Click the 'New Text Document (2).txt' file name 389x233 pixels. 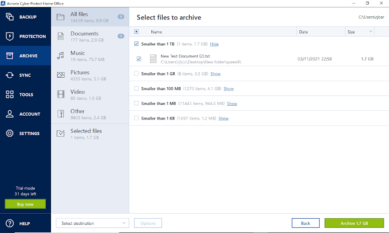185,56
